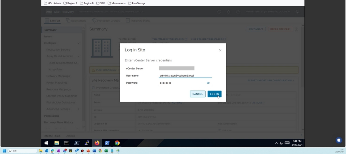Open Chrome on the outer taskbar

(100, 151)
